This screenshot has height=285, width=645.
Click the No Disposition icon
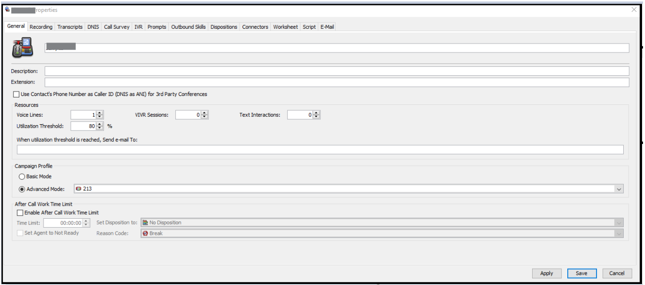[146, 223]
